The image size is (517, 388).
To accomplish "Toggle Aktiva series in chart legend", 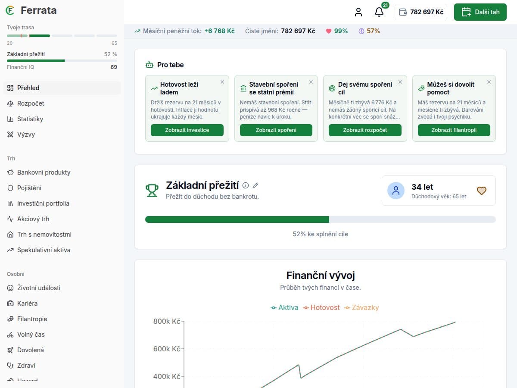I will pyautogui.click(x=284, y=308).
